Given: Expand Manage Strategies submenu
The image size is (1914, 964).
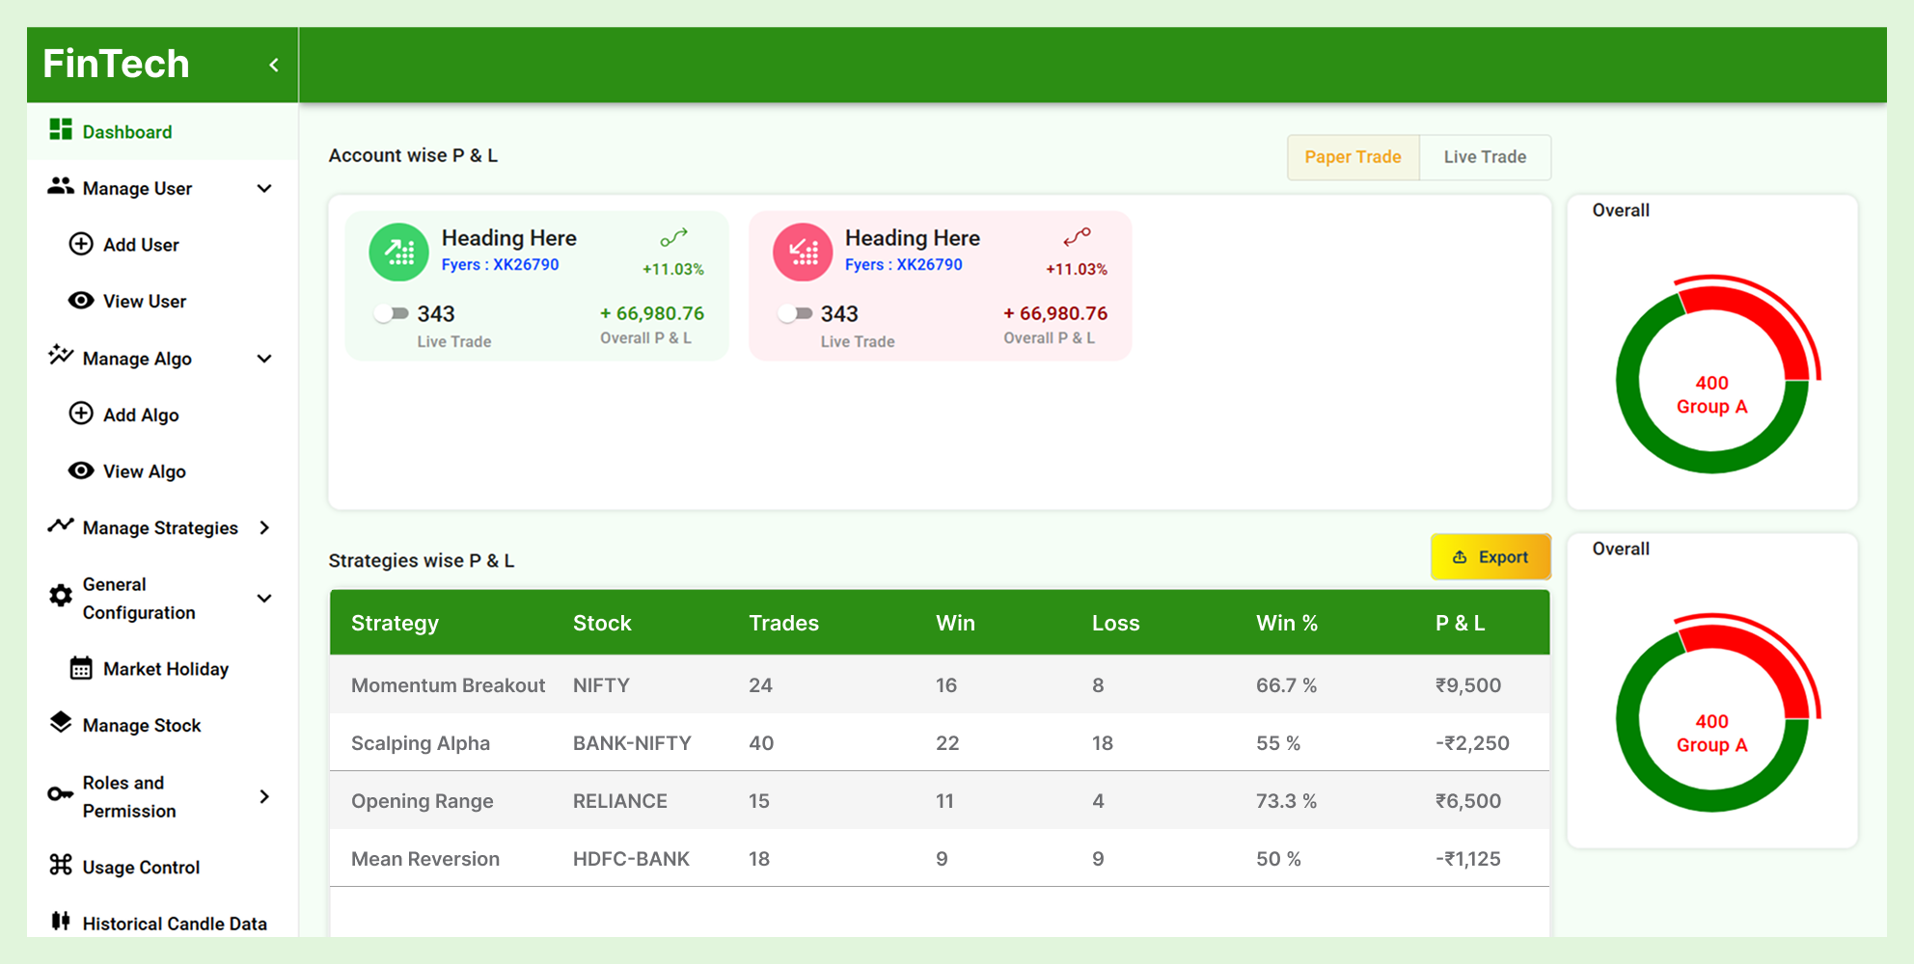Looking at the screenshot, I should click(263, 527).
